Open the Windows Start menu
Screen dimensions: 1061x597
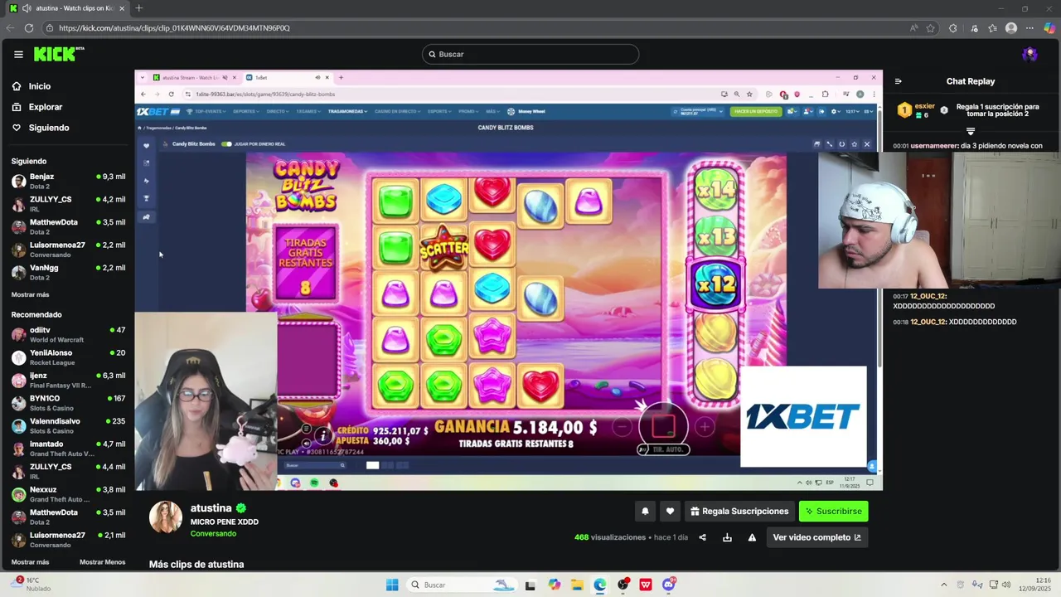coord(392,585)
